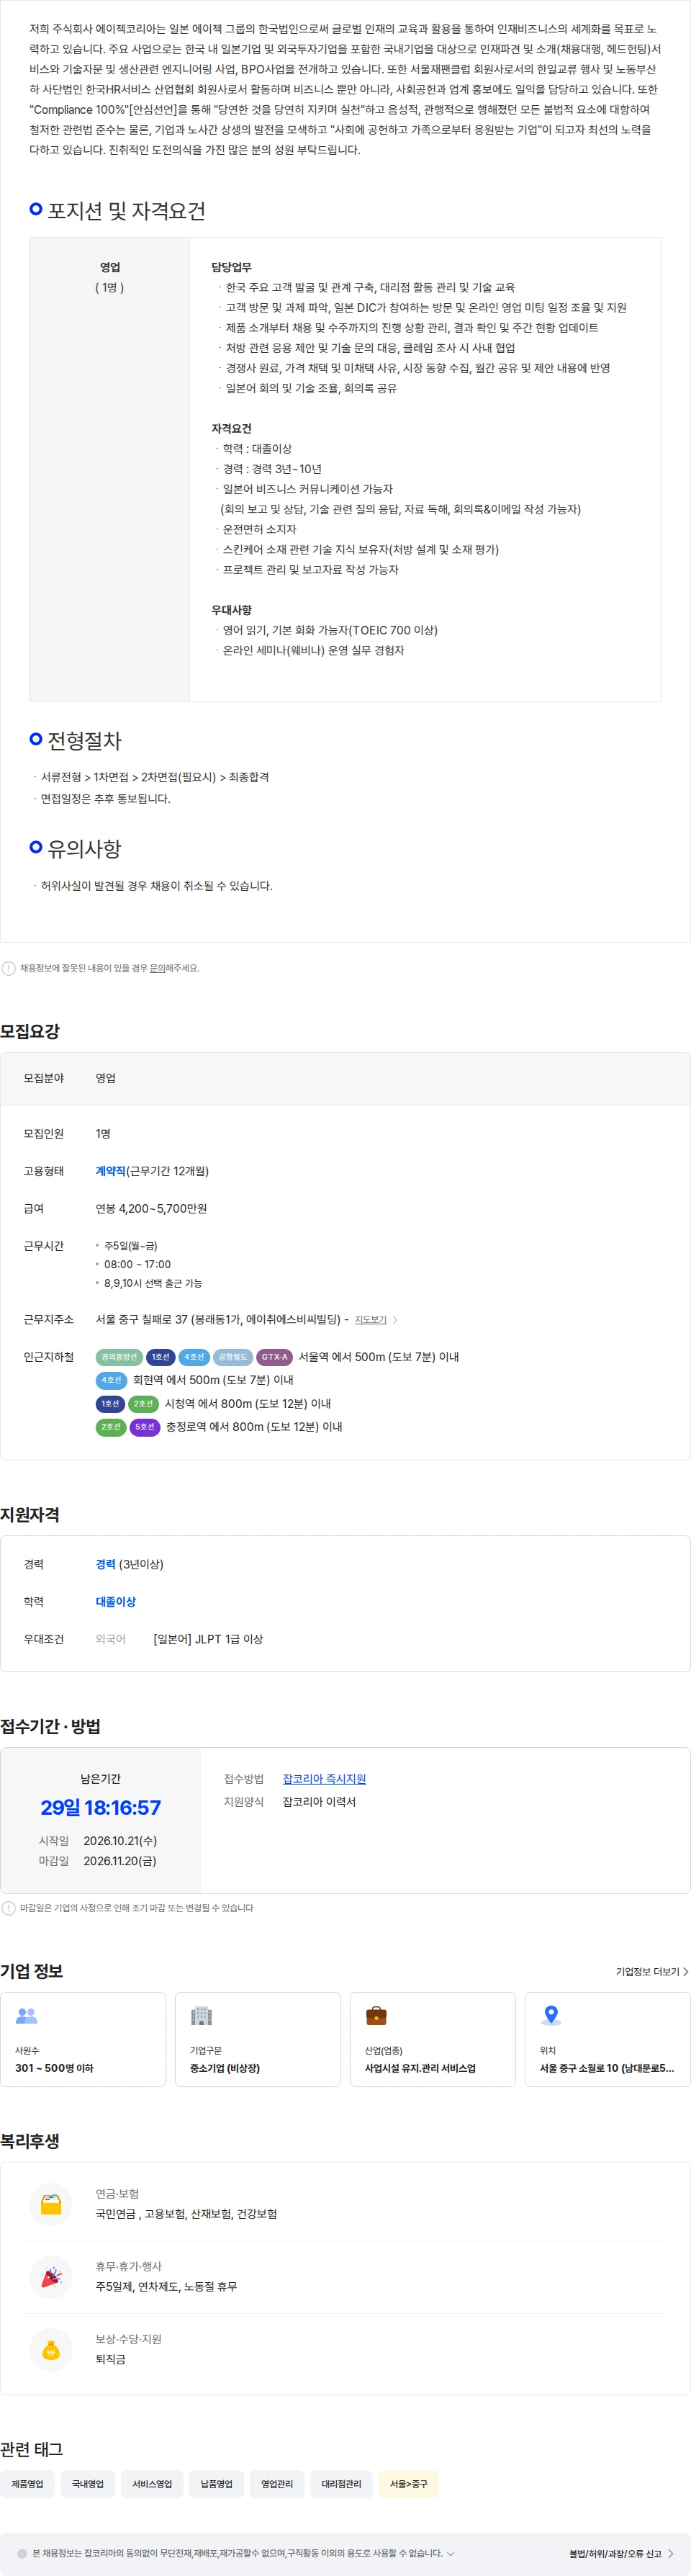Click the 연봉 4,200~5,700만원 salary text
691x2576 pixels.
pyautogui.click(x=151, y=1208)
